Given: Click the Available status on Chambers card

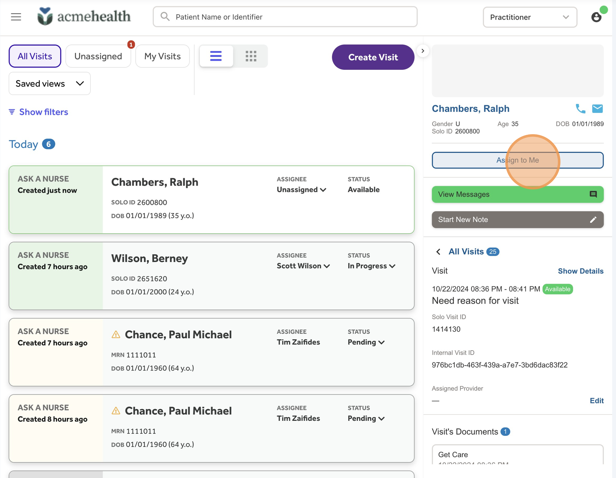Looking at the screenshot, I should 363,190.
